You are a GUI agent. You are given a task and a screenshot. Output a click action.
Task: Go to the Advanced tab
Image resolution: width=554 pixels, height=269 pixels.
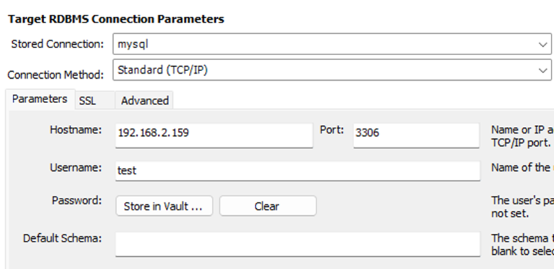pyautogui.click(x=145, y=101)
